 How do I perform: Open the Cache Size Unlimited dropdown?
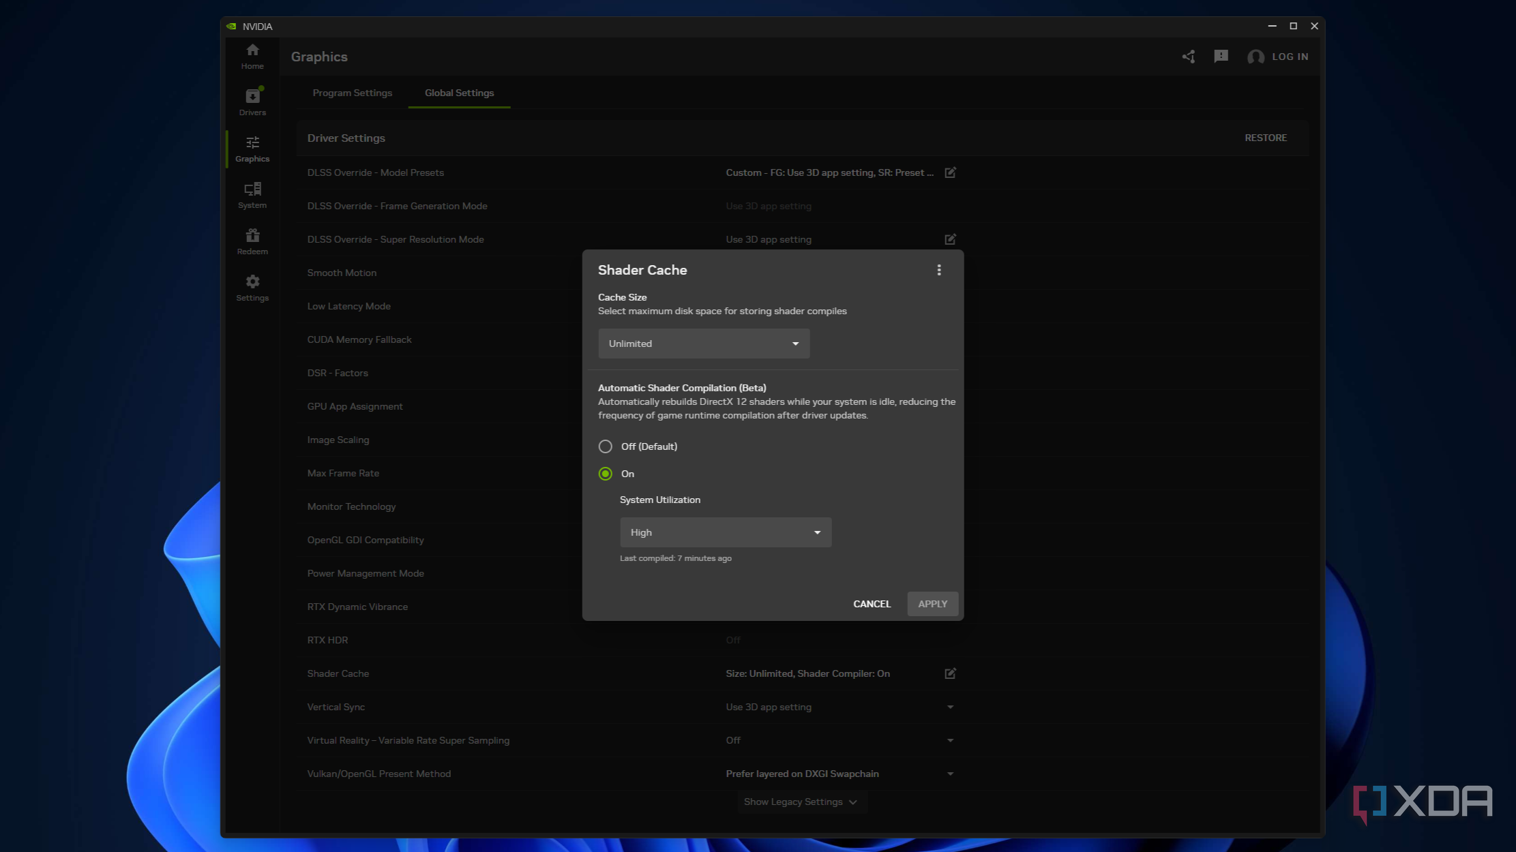[704, 344]
